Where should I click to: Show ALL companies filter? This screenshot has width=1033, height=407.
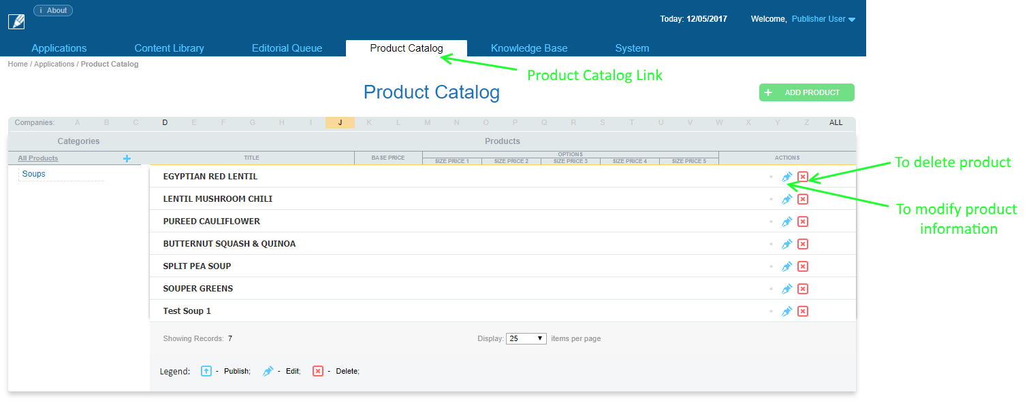836,123
